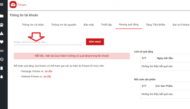Open the hamburger menu icon
This screenshot has width=190, height=109.
pyautogui.click(x=2, y=5)
